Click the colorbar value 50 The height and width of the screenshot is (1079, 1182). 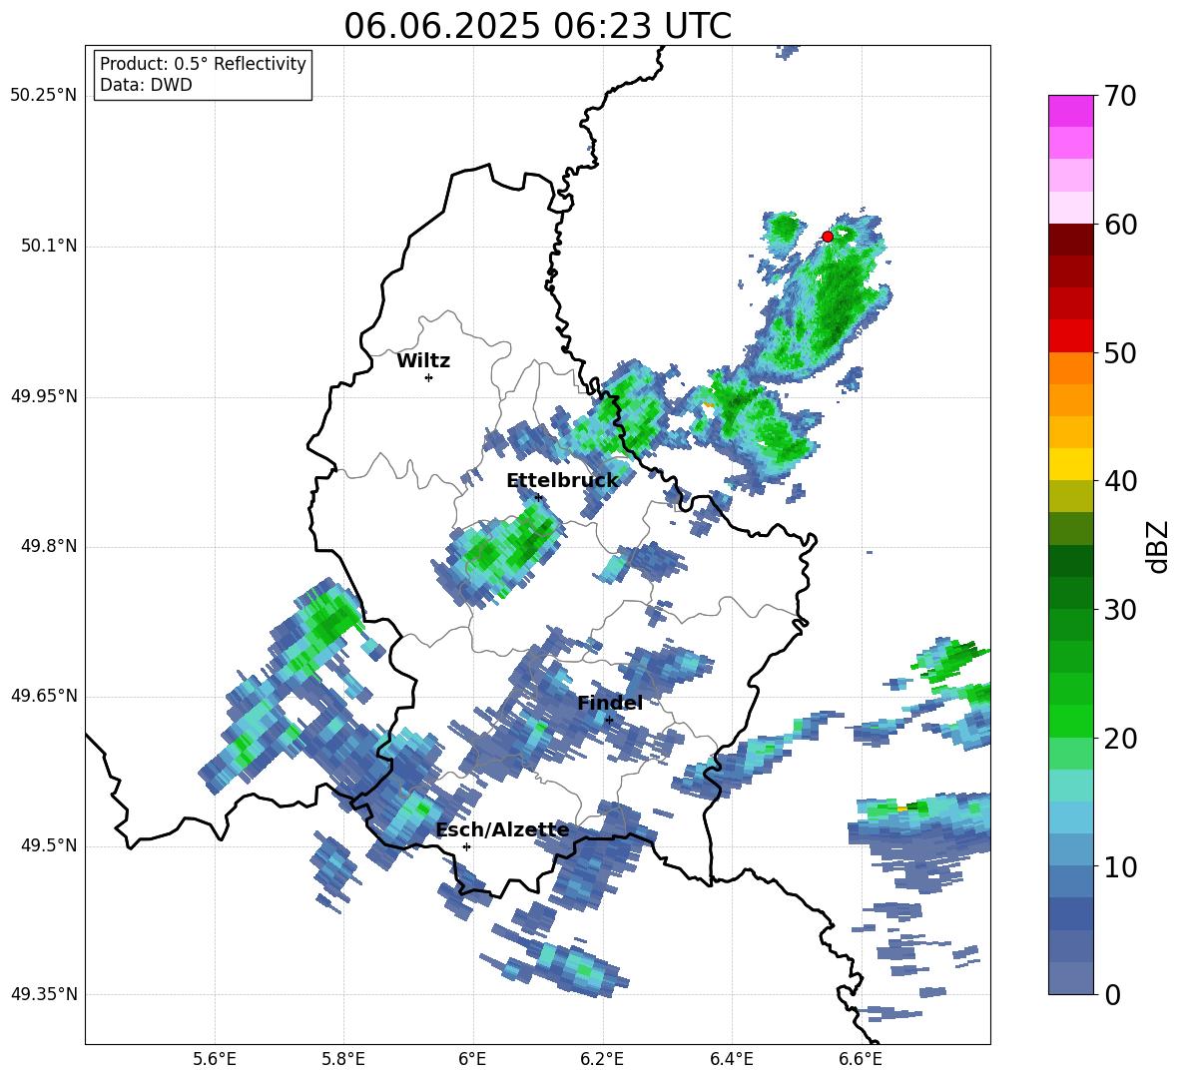click(1120, 352)
